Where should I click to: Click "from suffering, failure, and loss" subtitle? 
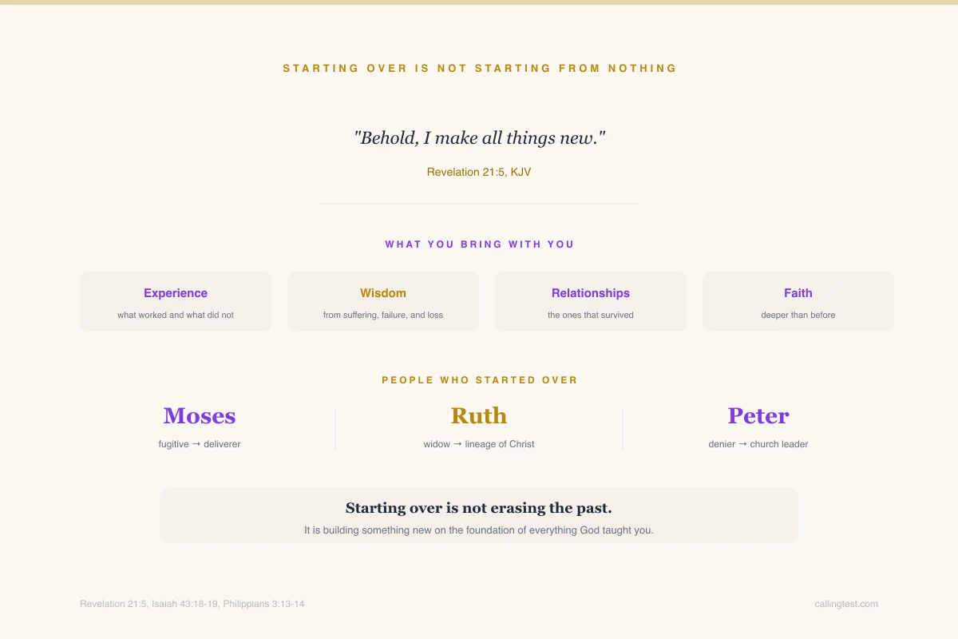pyautogui.click(x=383, y=315)
